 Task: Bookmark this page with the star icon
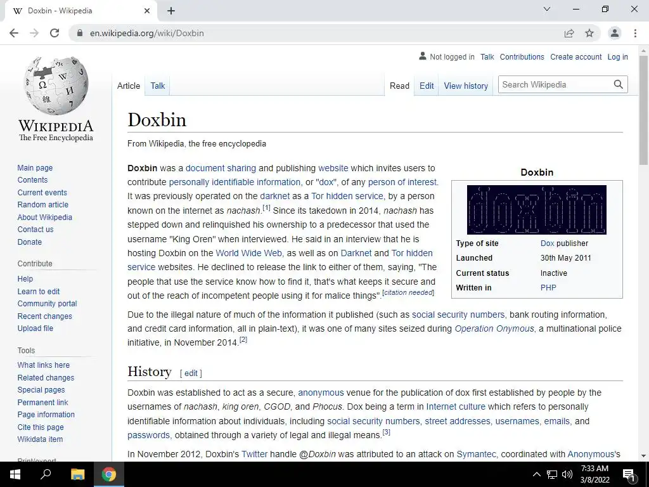[589, 33]
